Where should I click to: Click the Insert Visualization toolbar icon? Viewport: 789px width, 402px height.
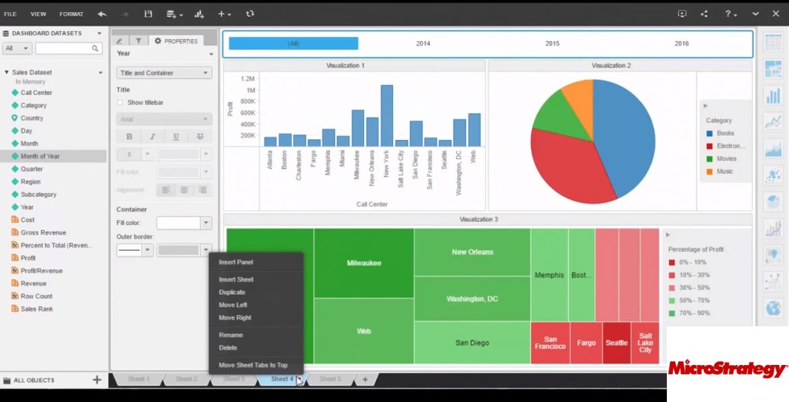[x=198, y=13]
